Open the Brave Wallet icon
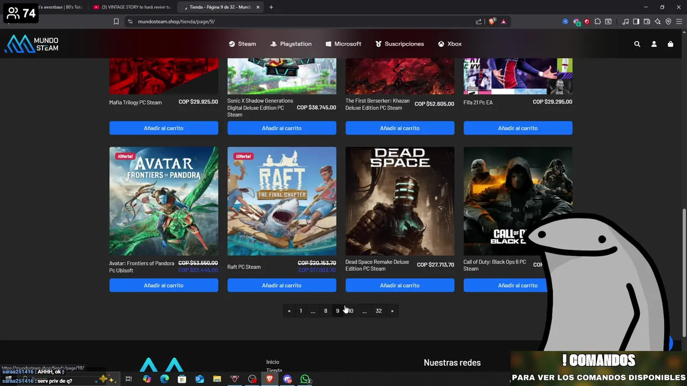This screenshot has width=687, height=386. [x=647, y=21]
